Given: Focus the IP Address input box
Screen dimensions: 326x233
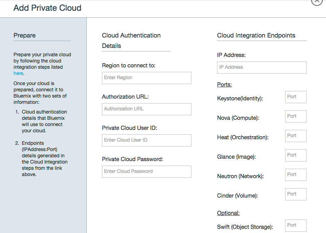Looking at the screenshot, I should pos(262,67).
